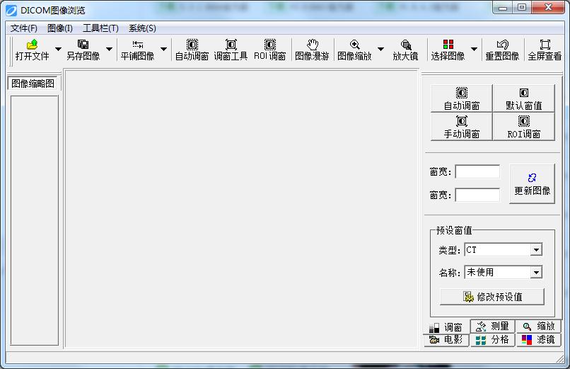Screen dimensions: 570x369
Task: Switch to the 分格 layout tab
Action: point(493,340)
